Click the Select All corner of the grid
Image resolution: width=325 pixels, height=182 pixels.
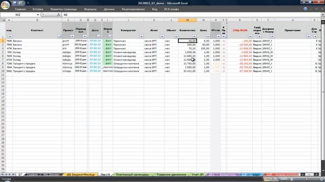(x=3, y=20)
